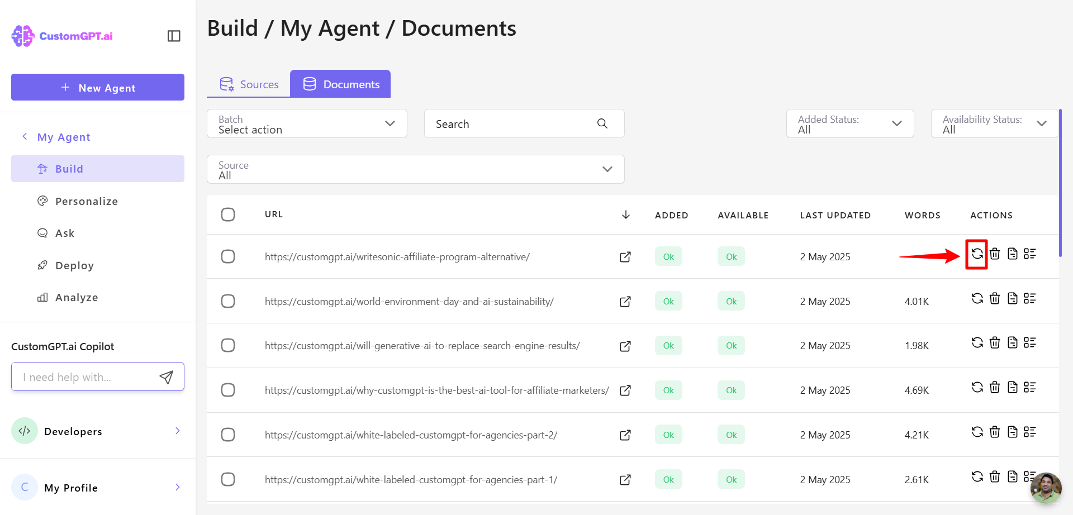This screenshot has width=1073, height=515.
Task: Click the CustomGPT.ai logo
Action: click(x=62, y=36)
